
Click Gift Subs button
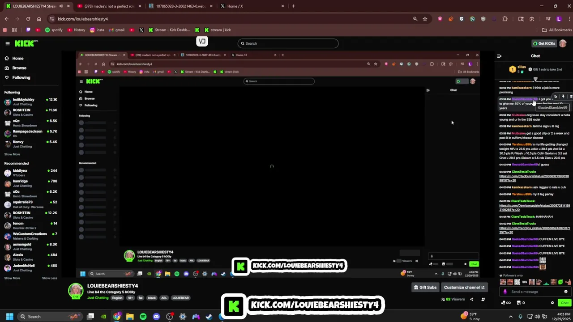425,288
